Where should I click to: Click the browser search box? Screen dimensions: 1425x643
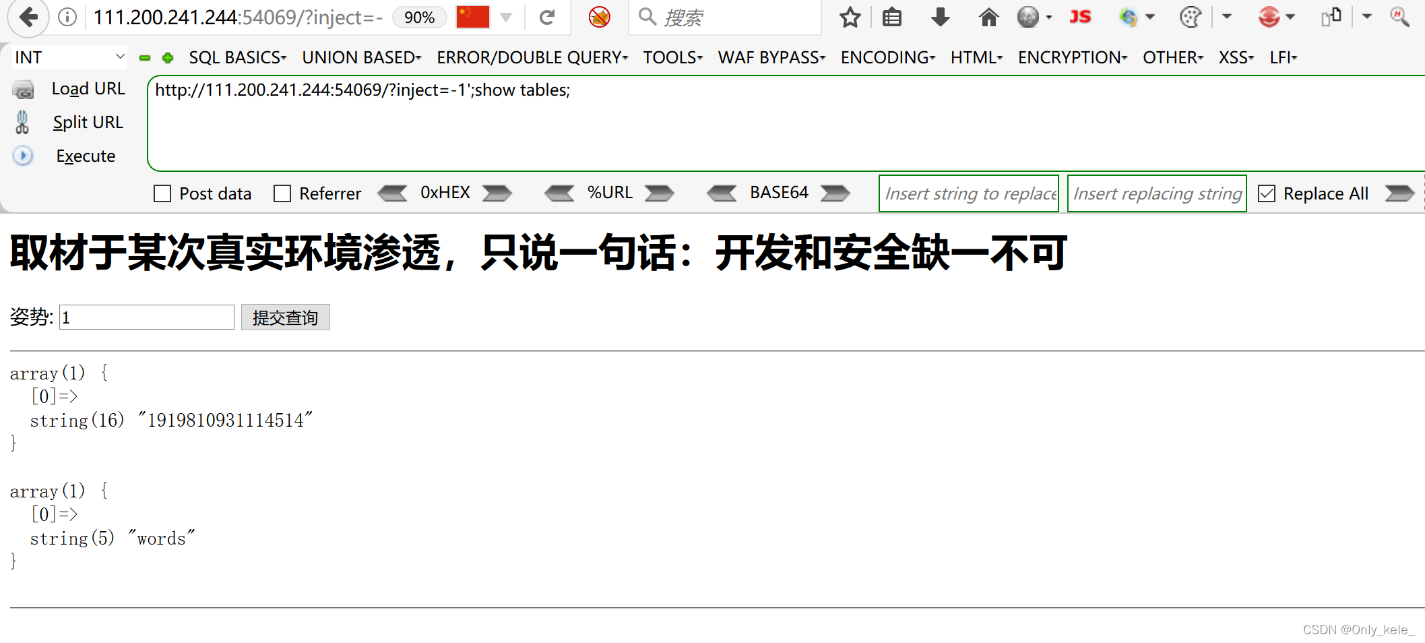coord(725,17)
